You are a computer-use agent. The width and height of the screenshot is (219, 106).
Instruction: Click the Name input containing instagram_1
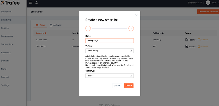[x=110, y=41]
